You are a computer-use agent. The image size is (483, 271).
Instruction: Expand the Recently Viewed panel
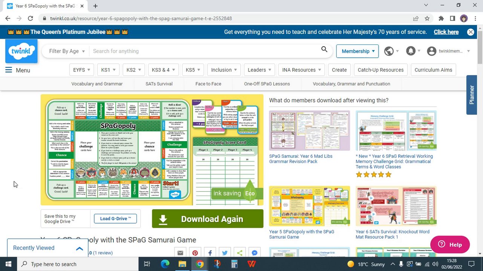click(x=48, y=248)
